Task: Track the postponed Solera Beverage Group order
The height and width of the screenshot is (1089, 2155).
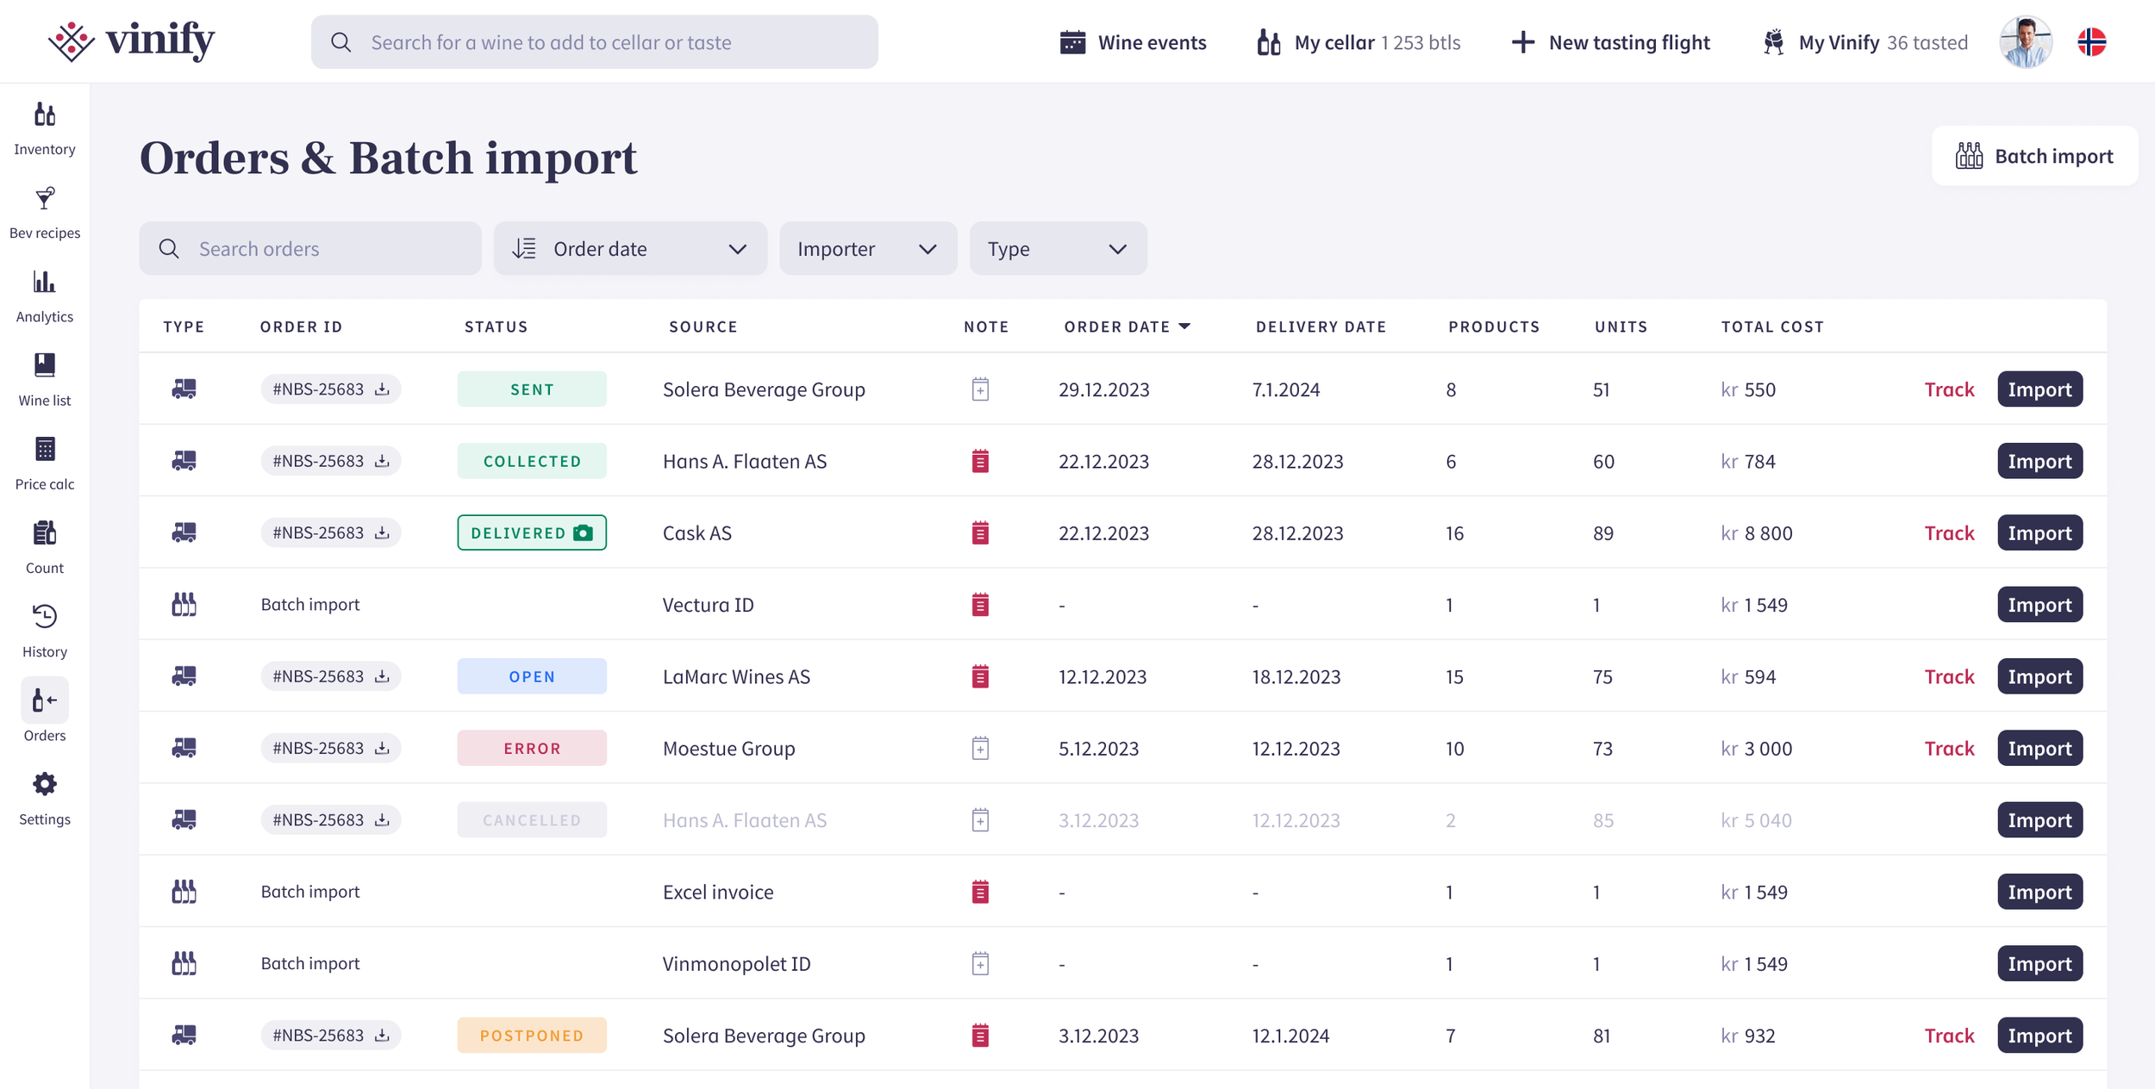Action: pyautogui.click(x=1949, y=1036)
